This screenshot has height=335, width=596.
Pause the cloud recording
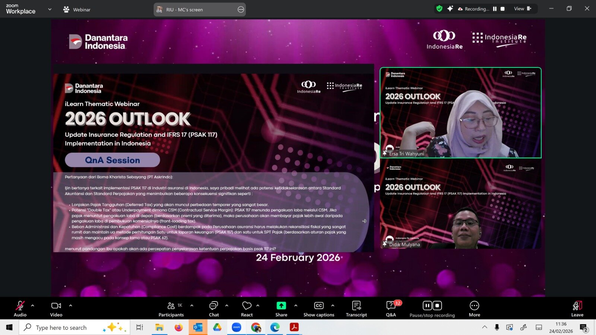[427, 306]
